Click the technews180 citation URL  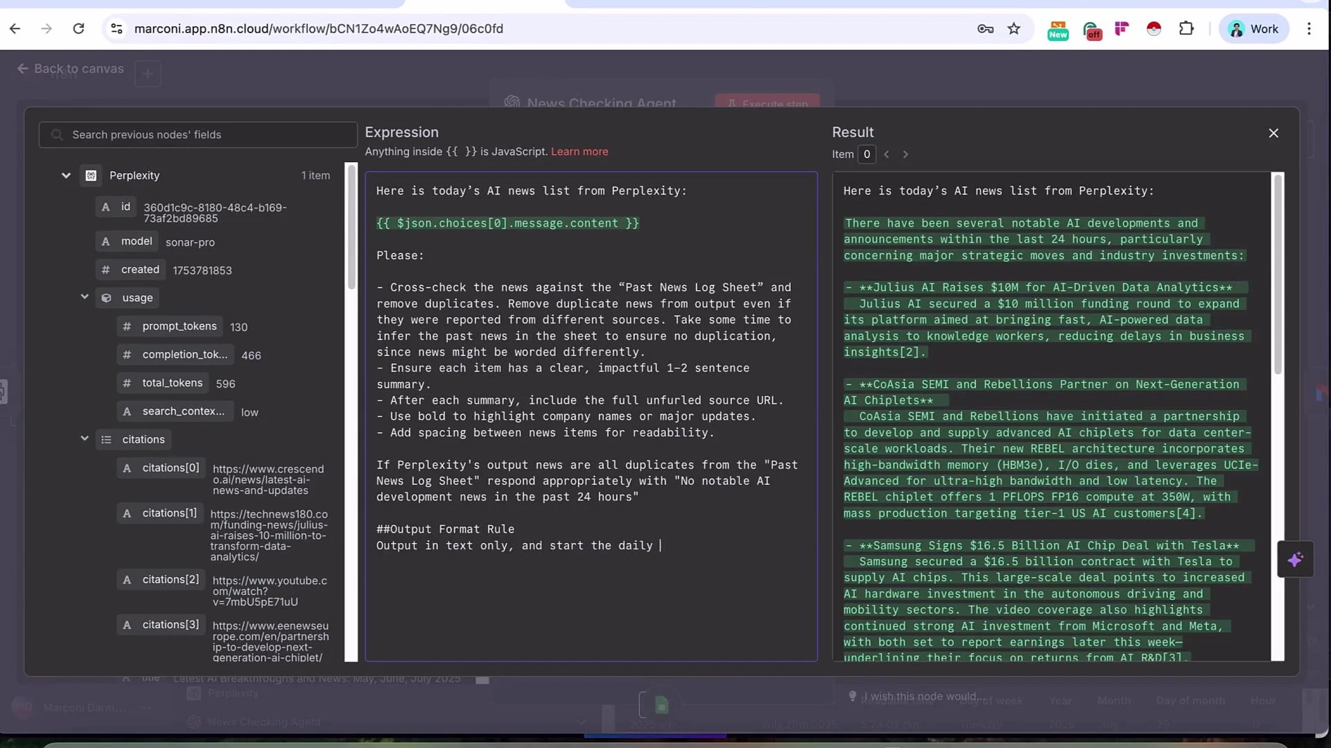pos(269,535)
